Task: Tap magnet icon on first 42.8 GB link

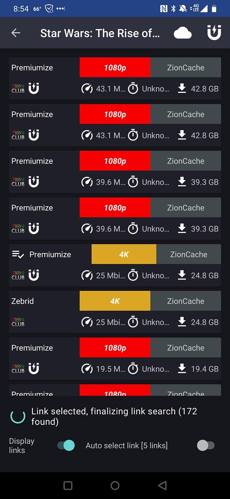Action: pos(34,88)
